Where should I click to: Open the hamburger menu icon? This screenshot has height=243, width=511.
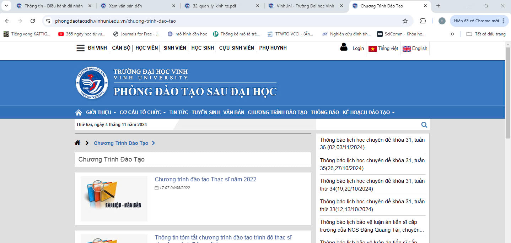click(x=80, y=48)
